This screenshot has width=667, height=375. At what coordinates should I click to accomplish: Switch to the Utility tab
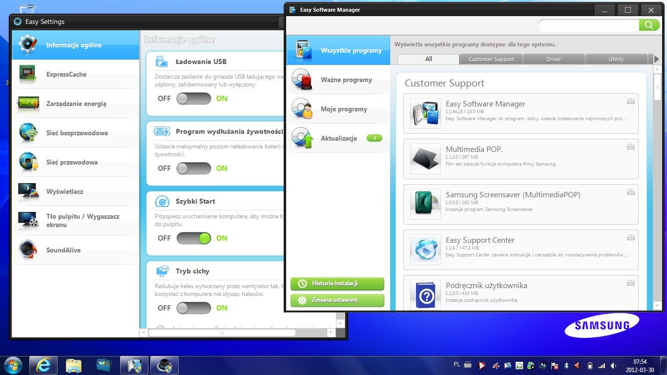(616, 59)
